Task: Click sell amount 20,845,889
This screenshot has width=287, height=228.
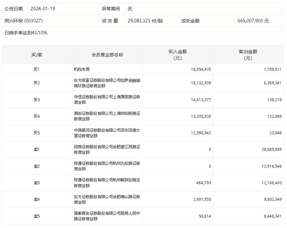Action: point(271,149)
